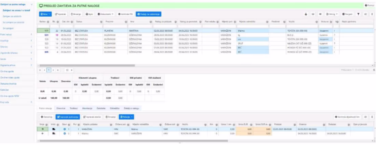Select the Putne relacije tab
Screen dimensions: 376x145
45,108
